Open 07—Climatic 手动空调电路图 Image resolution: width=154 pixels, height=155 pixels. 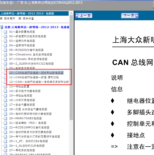(x=28, y=59)
